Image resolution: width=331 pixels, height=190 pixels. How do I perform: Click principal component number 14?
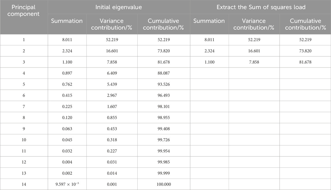click(24, 184)
